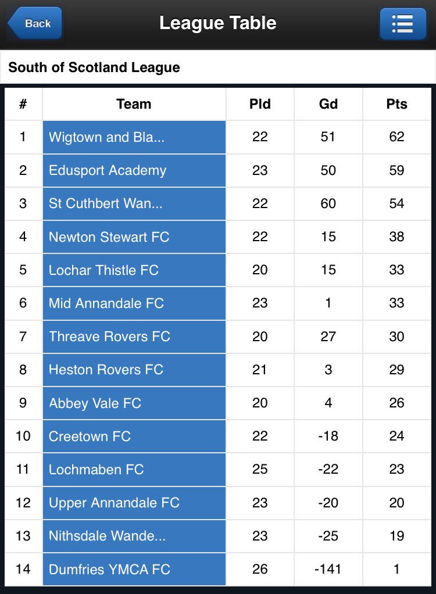The width and height of the screenshot is (436, 594).
Task: Select Creetown FC team
Action: point(134,436)
